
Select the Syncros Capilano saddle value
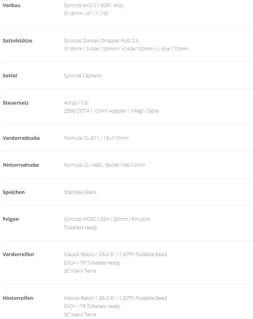(83, 76)
